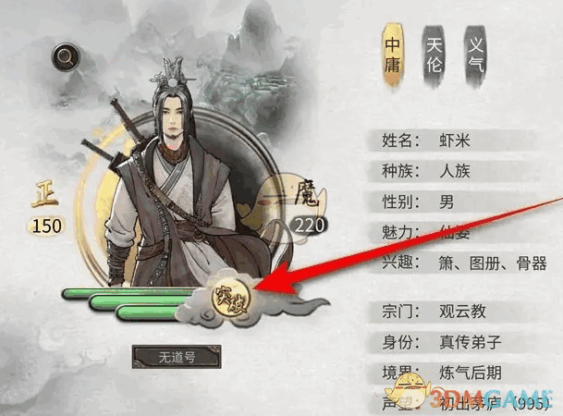Screen dimensions: 563x416
Task: Click the 220 demonic value
Action: click(309, 226)
